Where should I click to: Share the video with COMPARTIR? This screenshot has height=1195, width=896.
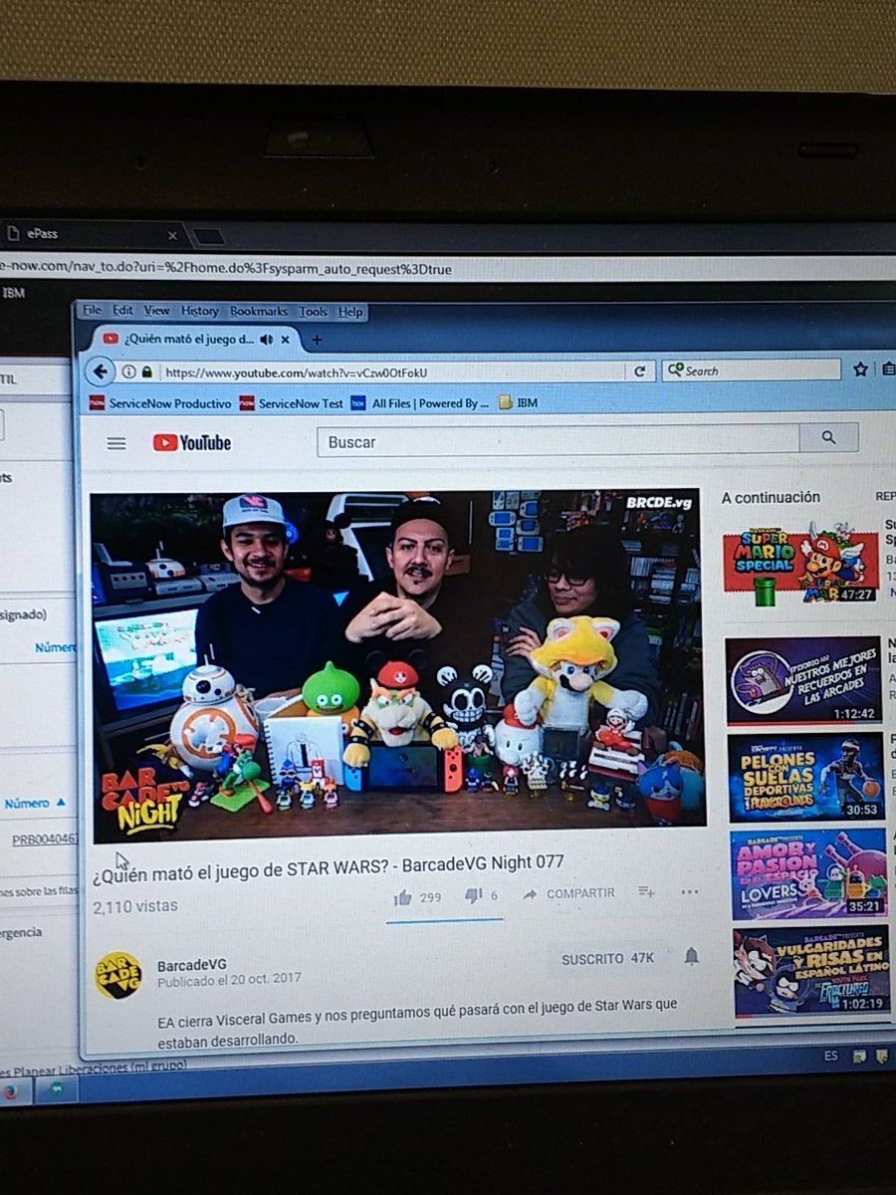(569, 894)
